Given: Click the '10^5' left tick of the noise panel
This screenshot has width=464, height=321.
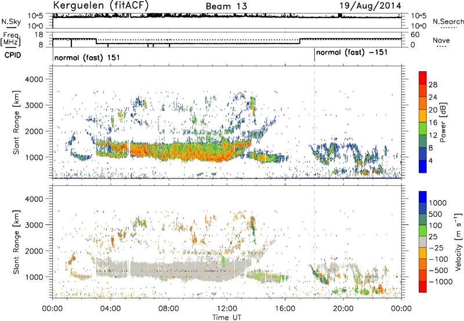Looking at the screenshot, I should click(35, 16).
